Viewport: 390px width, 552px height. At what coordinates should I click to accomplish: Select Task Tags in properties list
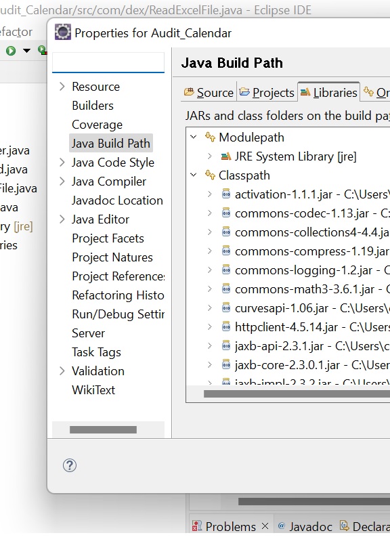(96, 352)
